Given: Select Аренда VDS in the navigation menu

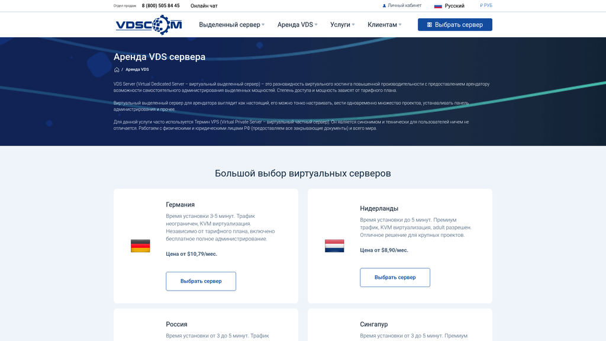Looking at the screenshot, I should tap(295, 24).
